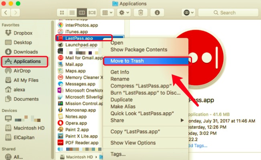Select Opera.app in the list
The height and width of the screenshot is (160, 261).
tap(76, 123)
